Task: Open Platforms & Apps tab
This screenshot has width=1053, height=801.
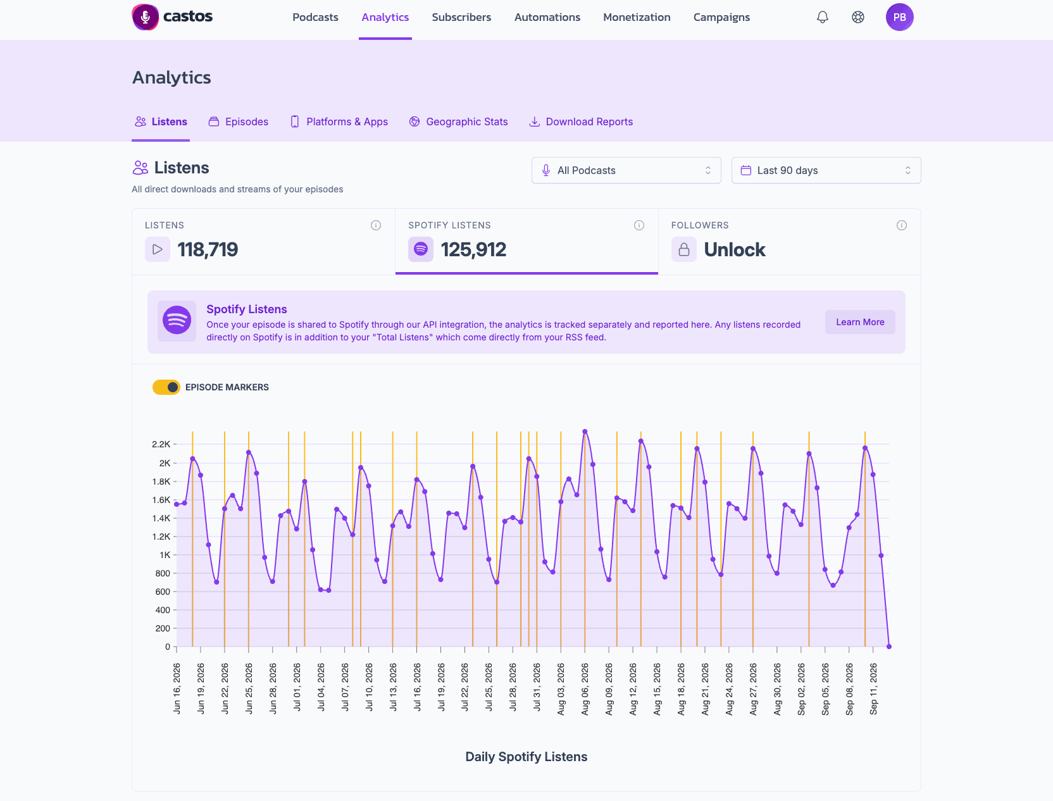Action: pos(339,121)
